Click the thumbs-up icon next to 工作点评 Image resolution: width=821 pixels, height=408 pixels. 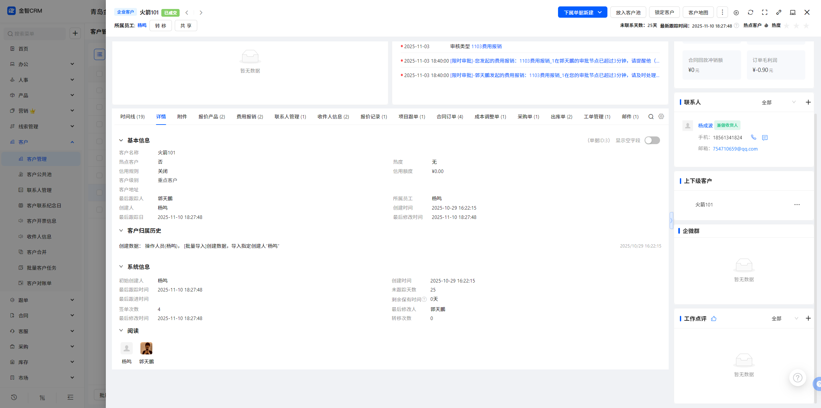click(714, 318)
